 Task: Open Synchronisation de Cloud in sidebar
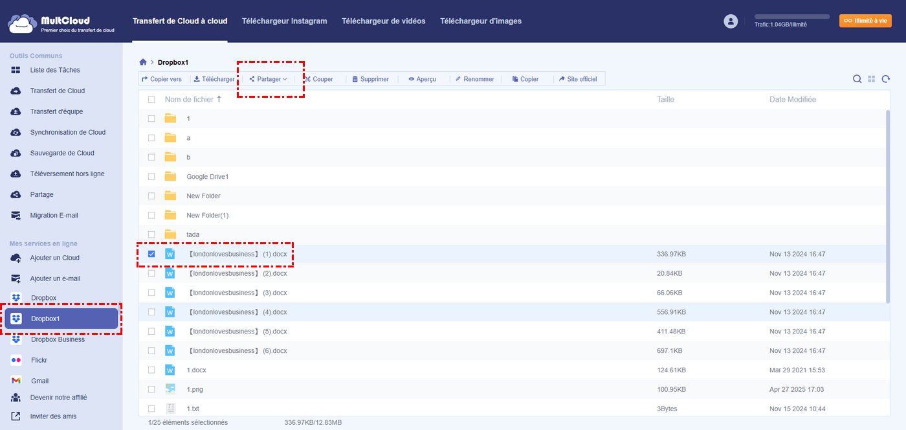coord(67,132)
